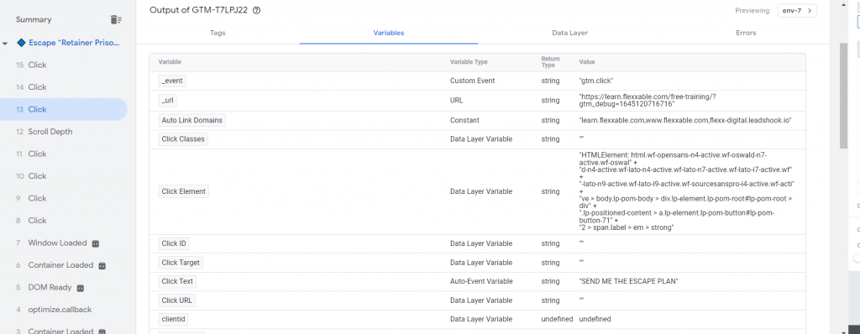Screen dimensions: 860x334
Task: Click the API icon beside DOM Ready
Action: point(80,287)
